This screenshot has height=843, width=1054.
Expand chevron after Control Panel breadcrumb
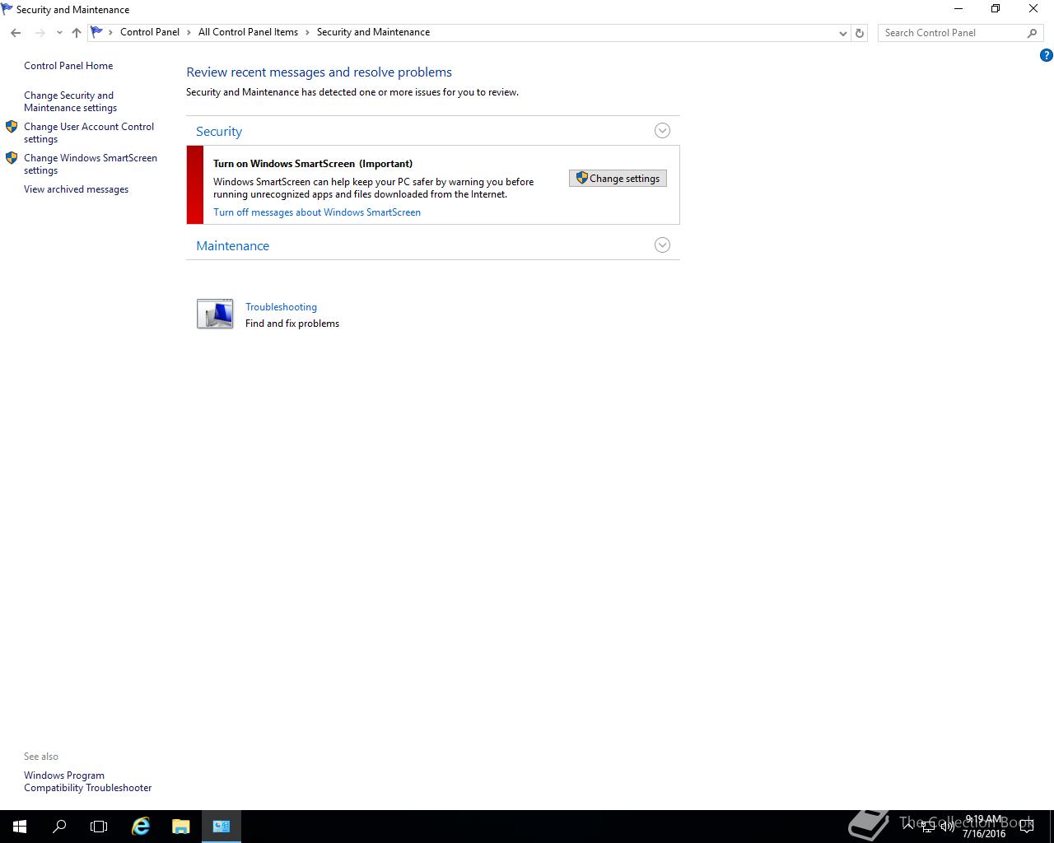tap(189, 32)
